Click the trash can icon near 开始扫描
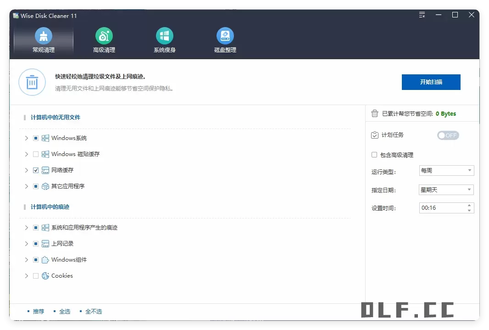The width and height of the screenshot is (489, 330). point(32,82)
